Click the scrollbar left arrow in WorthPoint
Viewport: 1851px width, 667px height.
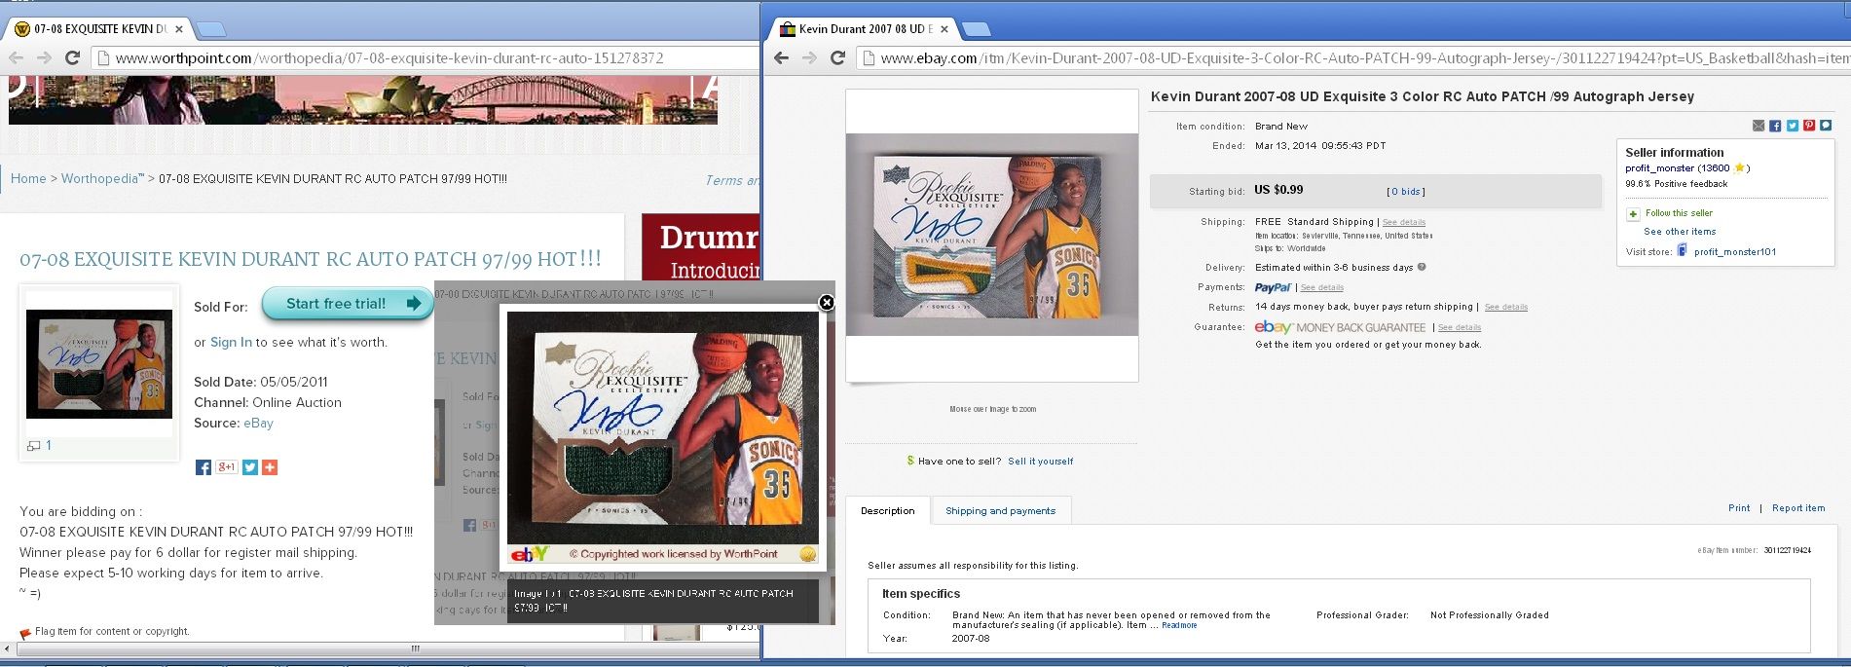[x=9, y=648]
